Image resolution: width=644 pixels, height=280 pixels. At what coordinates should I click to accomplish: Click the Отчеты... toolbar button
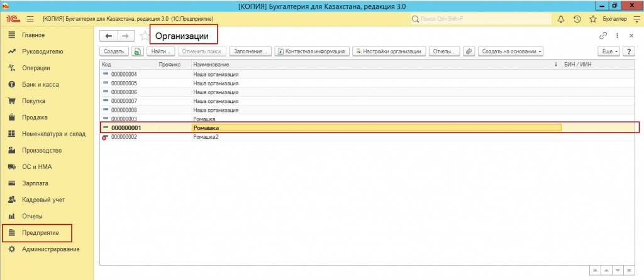click(x=445, y=51)
